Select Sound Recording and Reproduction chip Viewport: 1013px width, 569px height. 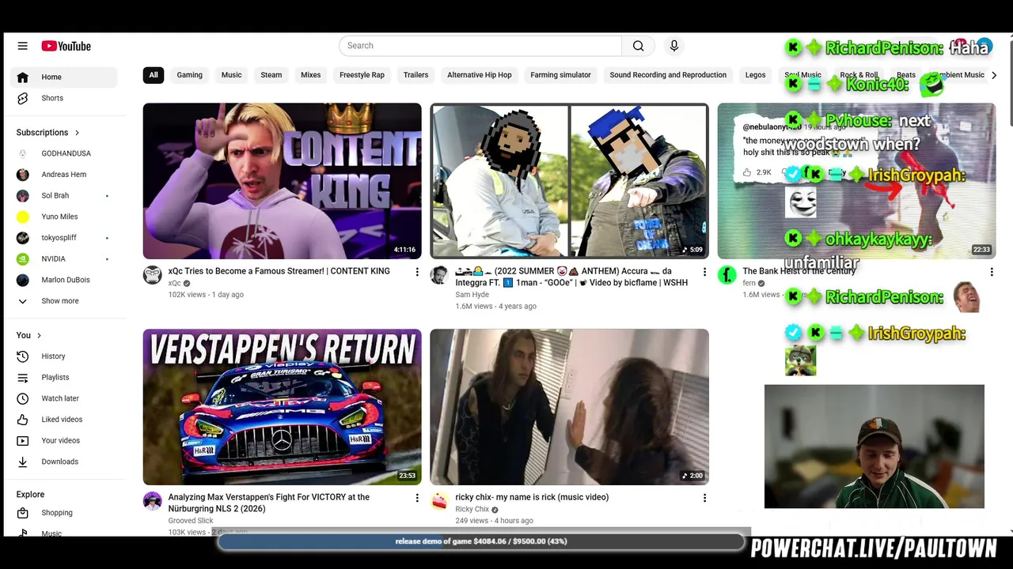tap(668, 75)
